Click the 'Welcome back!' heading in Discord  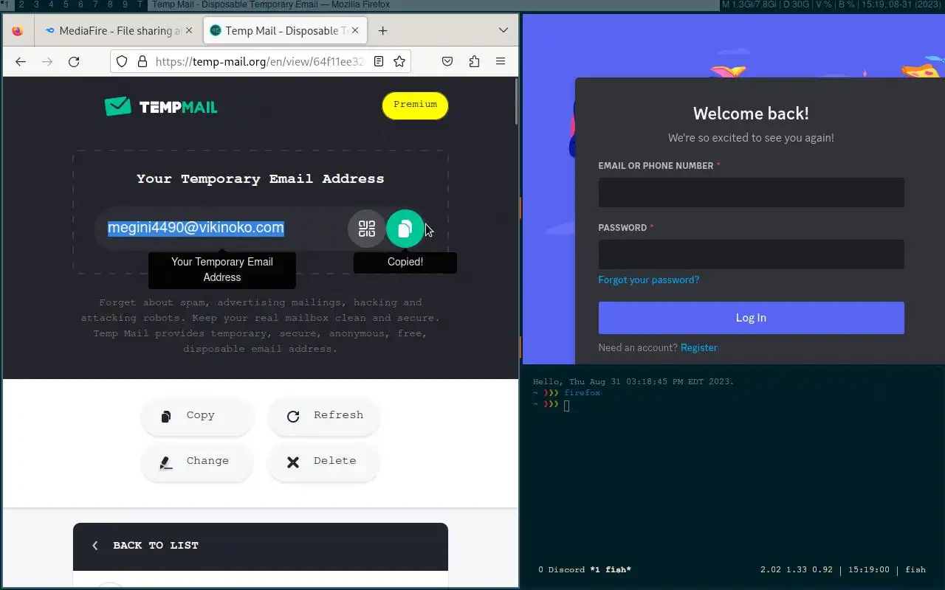point(751,114)
